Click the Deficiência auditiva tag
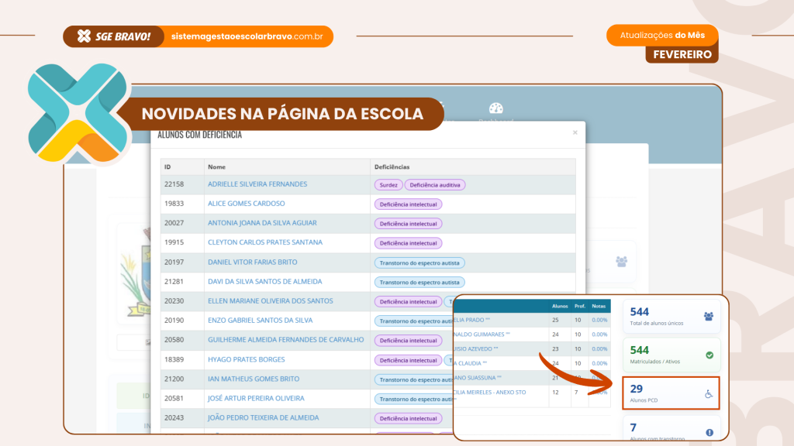The image size is (794, 446). [434, 185]
